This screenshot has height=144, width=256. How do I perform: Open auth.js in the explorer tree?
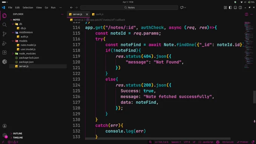pos(24,37)
